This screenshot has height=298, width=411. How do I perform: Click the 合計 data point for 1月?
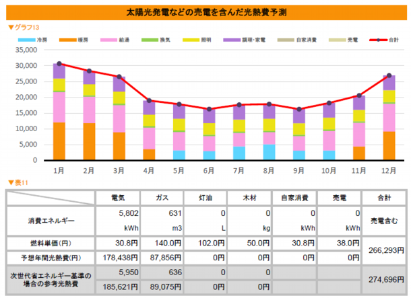point(59,64)
